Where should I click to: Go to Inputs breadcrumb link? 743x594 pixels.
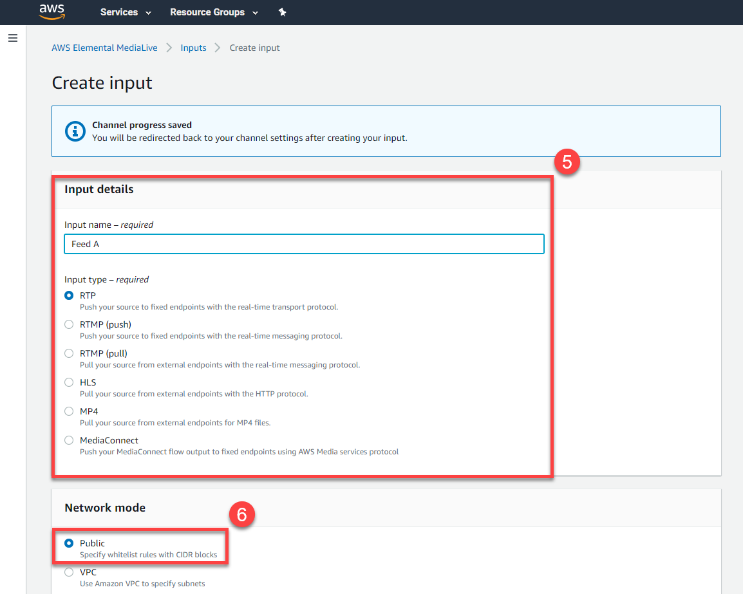[193, 48]
